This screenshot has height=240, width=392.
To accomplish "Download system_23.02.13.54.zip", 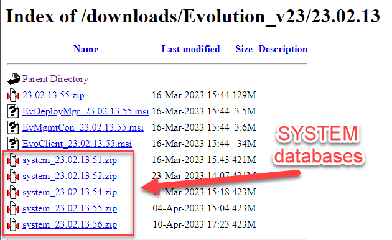I will pos(70,192).
